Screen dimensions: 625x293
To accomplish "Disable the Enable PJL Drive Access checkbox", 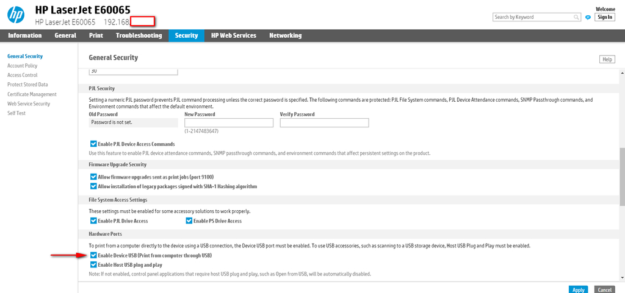I will [x=93, y=221].
